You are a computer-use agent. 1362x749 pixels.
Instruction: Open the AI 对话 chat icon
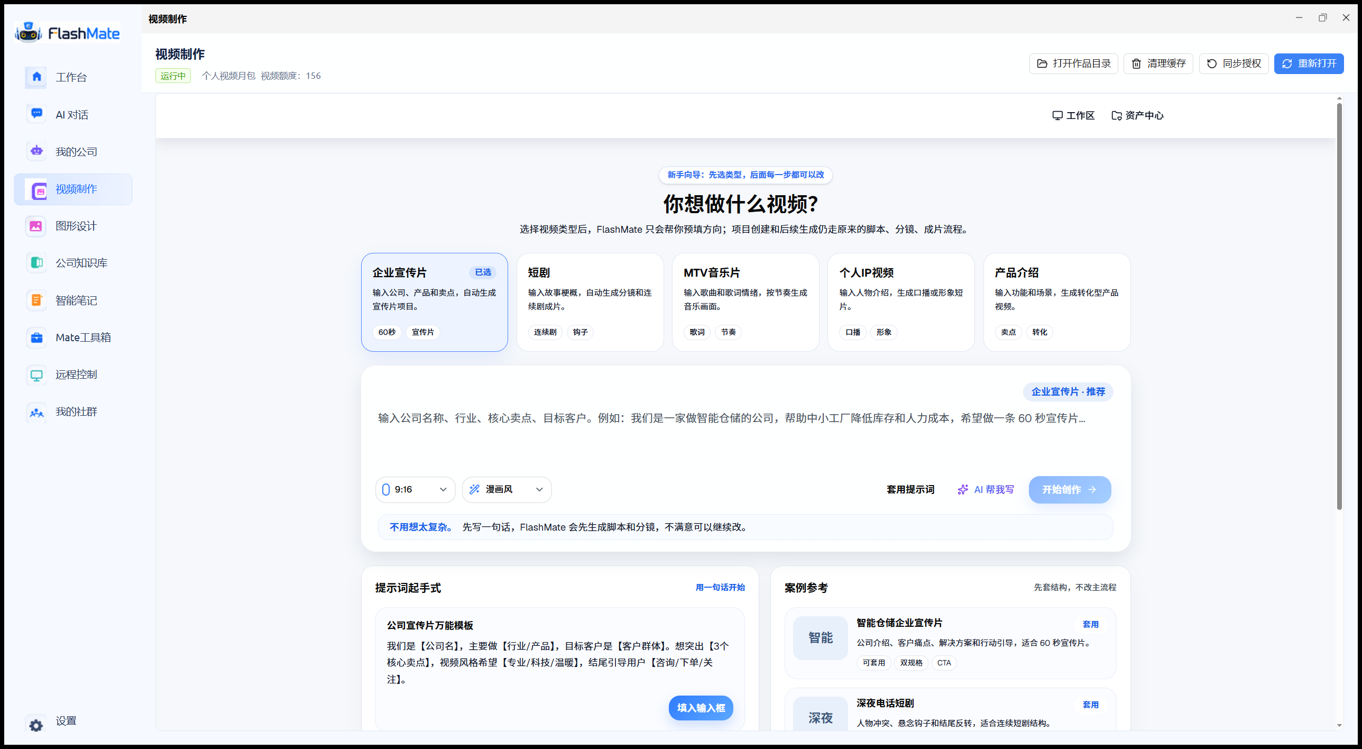point(36,114)
